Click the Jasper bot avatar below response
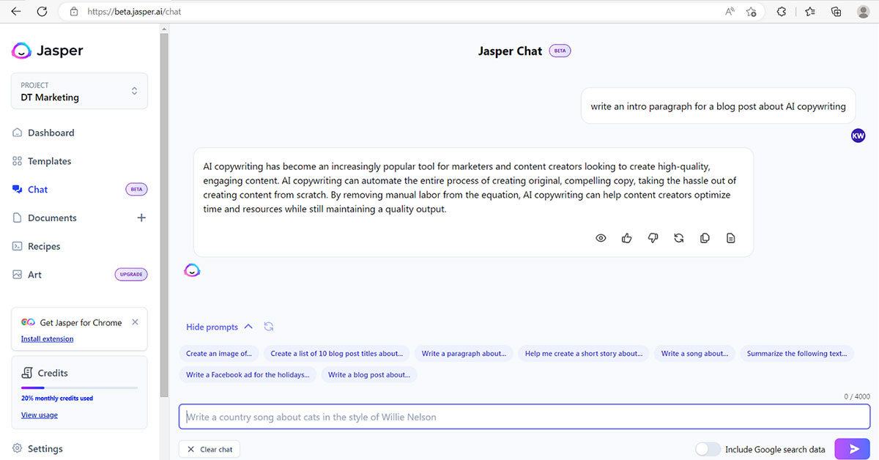Screen dimensions: 879x460 pos(192,270)
